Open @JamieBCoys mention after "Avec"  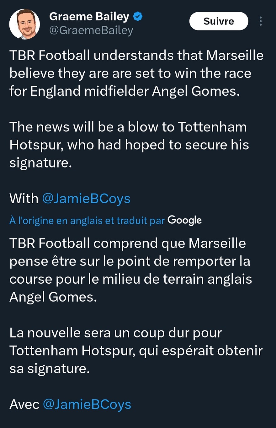coord(87,404)
